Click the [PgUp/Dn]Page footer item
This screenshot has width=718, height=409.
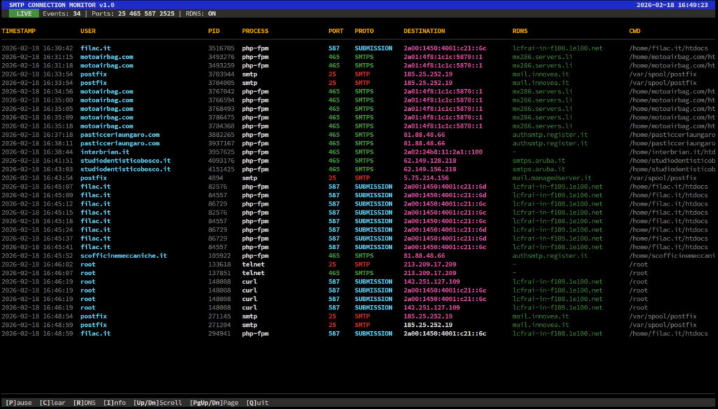[214, 403]
